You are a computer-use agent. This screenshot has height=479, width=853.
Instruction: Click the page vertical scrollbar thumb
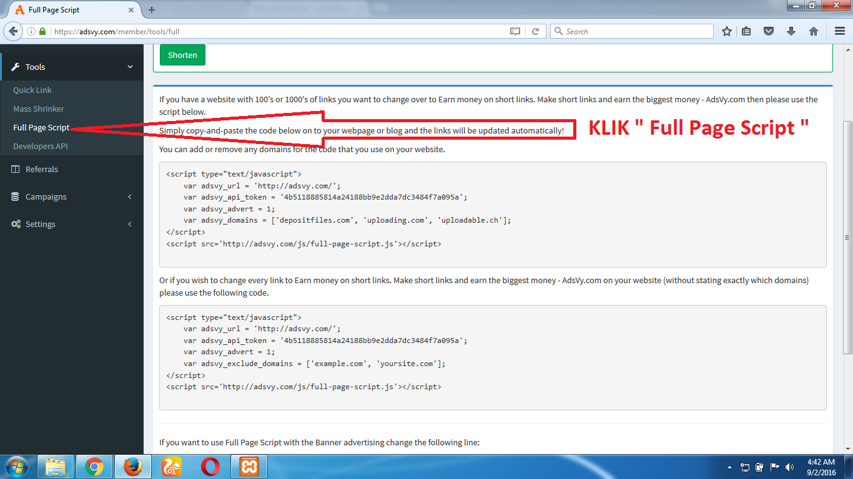847,237
